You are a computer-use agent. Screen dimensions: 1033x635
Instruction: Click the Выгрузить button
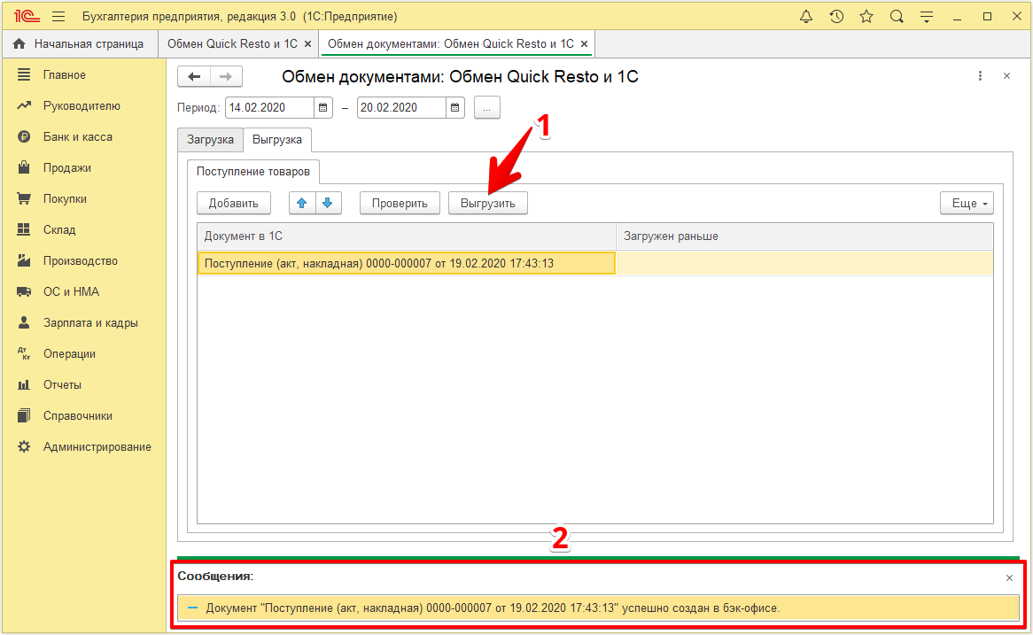(x=488, y=203)
